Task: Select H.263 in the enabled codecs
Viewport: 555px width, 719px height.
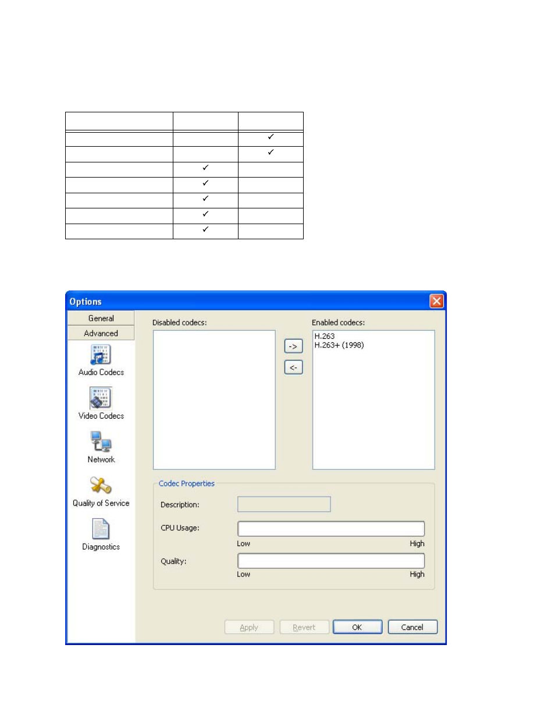Action: [x=325, y=337]
